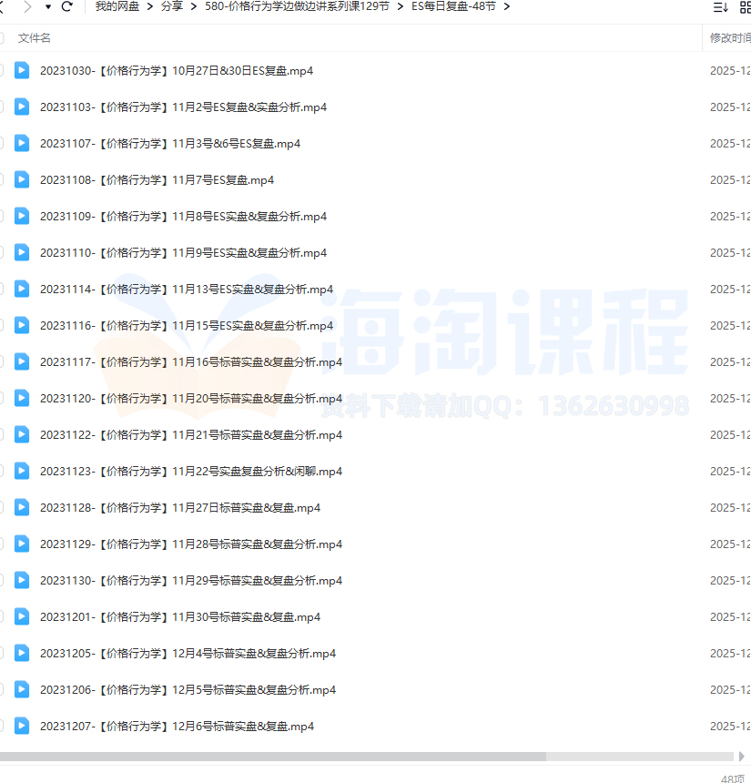
Task: Click the refresh icon in the navigation bar
Action: click(x=66, y=7)
